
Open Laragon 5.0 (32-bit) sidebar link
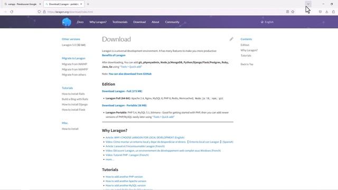pos(74,45)
